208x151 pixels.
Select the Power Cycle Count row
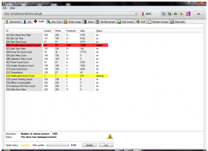coord(57,62)
